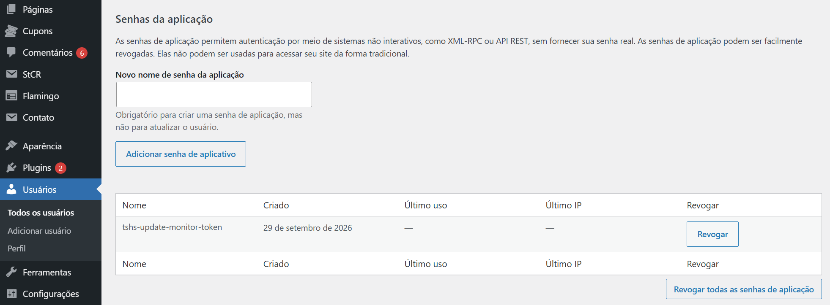The height and width of the screenshot is (305, 830).
Task: Go to Adicionar usuário submenu
Action: coord(39,231)
